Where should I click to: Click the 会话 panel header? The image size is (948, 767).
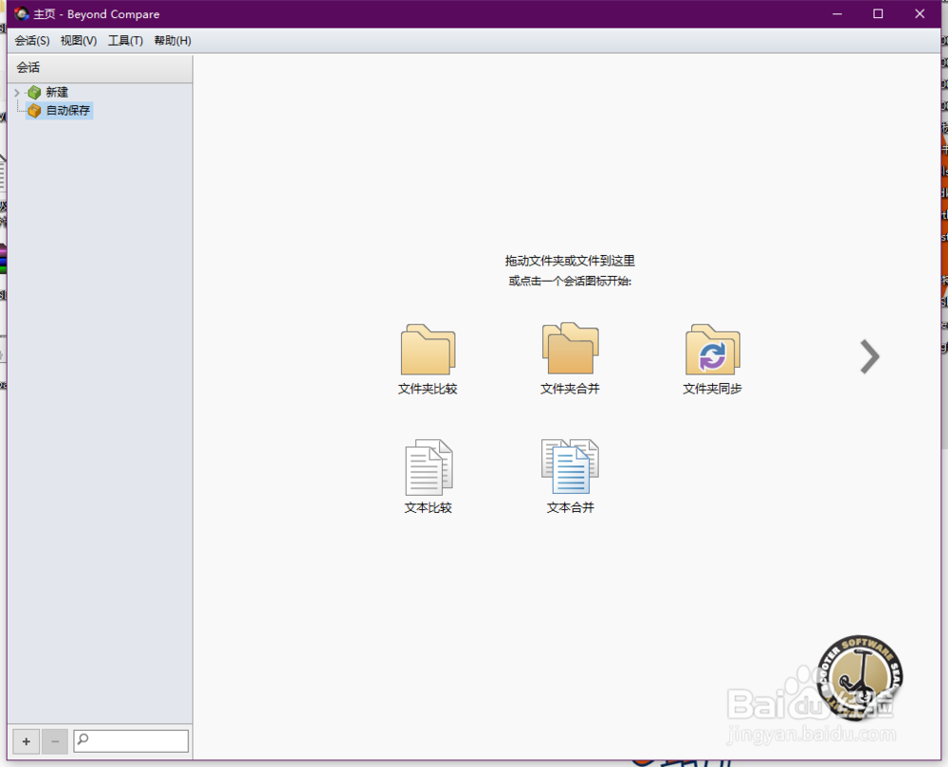click(100, 68)
